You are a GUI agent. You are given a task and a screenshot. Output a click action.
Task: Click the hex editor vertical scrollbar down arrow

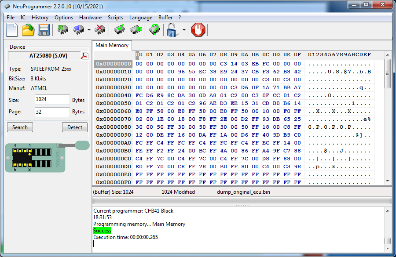[x=388, y=181]
